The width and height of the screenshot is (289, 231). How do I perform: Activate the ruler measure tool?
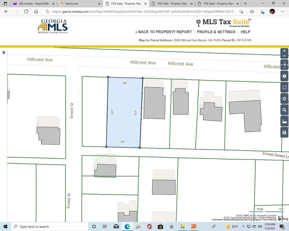click(x=284, y=121)
